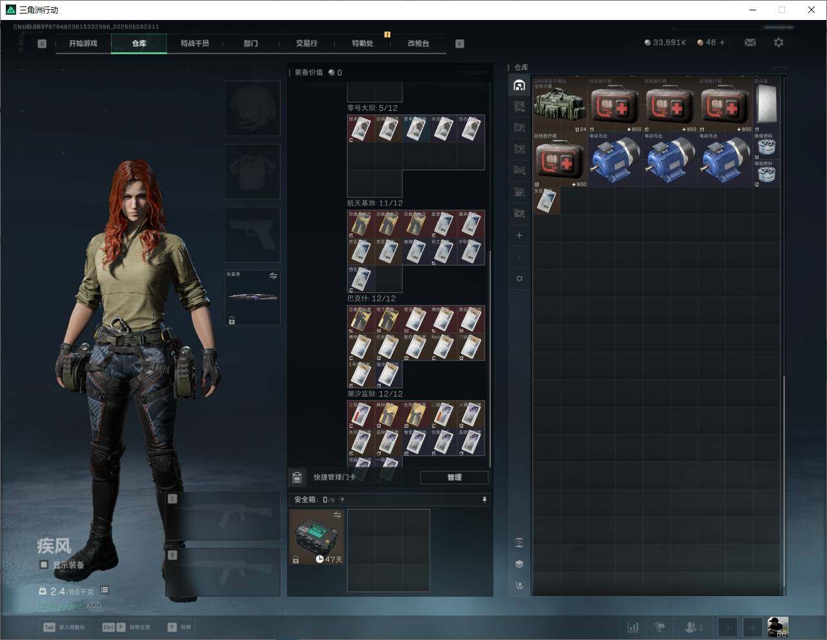Pin the safe box panel
The image size is (827, 640).
(x=484, y=500)
